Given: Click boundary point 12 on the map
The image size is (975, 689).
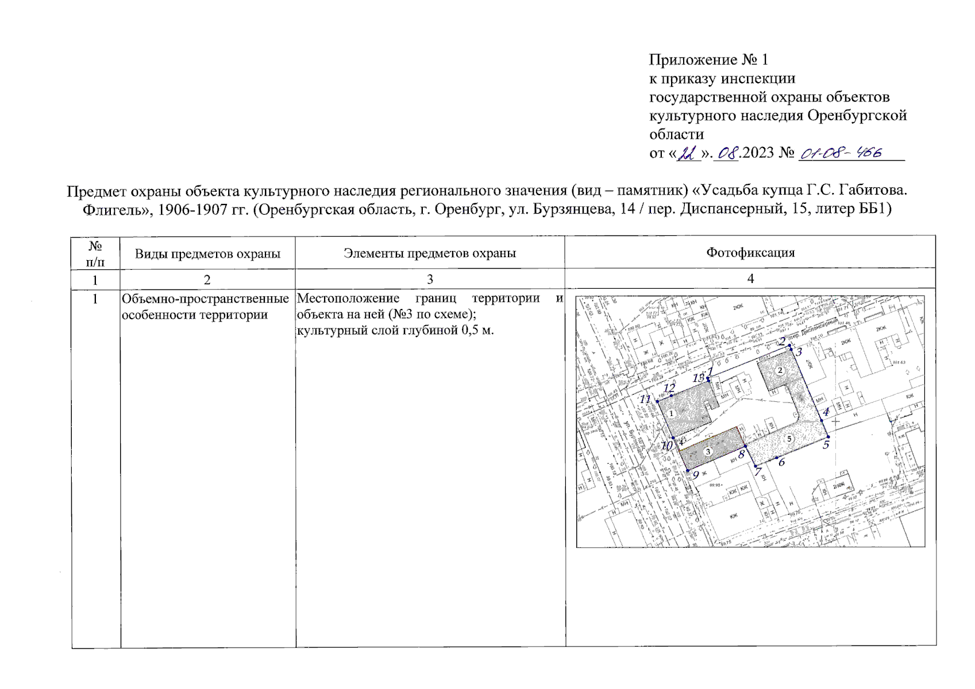Looking at the screenshot, I should pos(671,396).
